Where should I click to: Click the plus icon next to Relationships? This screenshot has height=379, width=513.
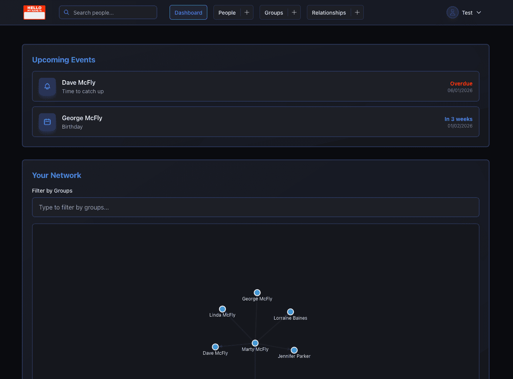(357, 12)
